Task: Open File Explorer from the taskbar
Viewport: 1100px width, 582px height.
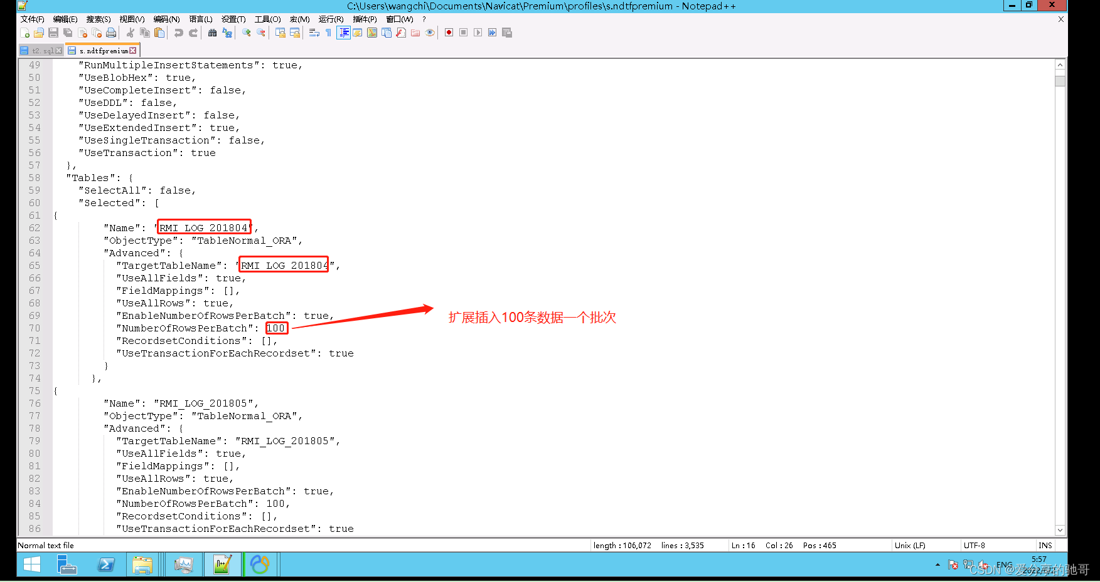Action: pyautogui.click(x=142, y=565)
